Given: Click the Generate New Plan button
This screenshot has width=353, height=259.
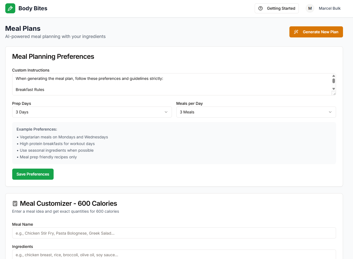Looking at the screenshot, I should tap(316, 32).
